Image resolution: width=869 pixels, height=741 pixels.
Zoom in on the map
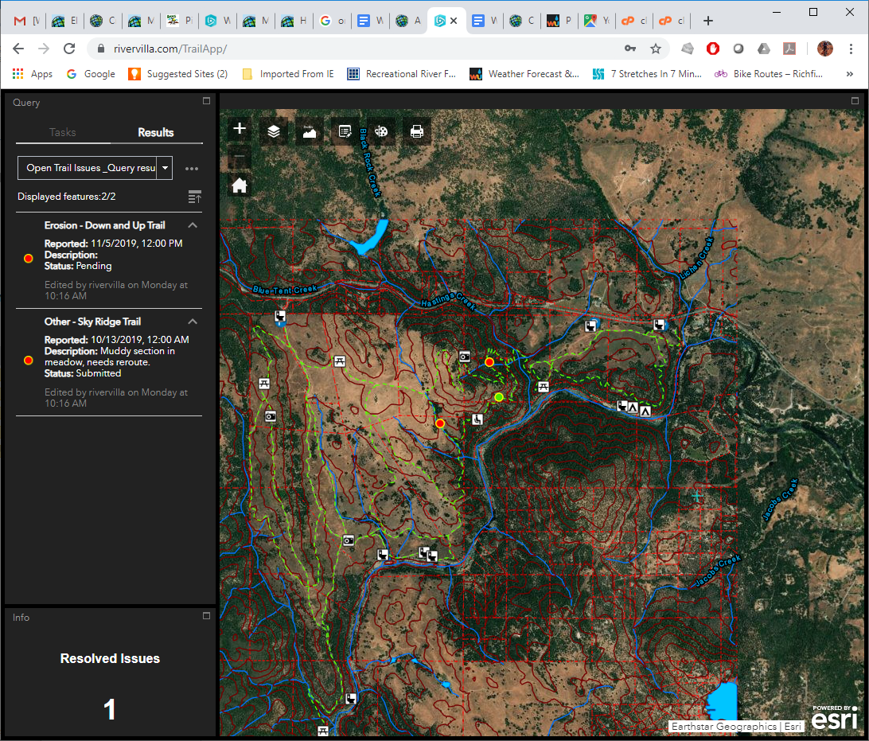click(240, 129)
